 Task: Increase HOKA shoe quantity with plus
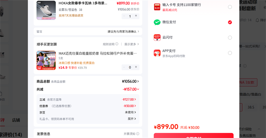(136, 16)
